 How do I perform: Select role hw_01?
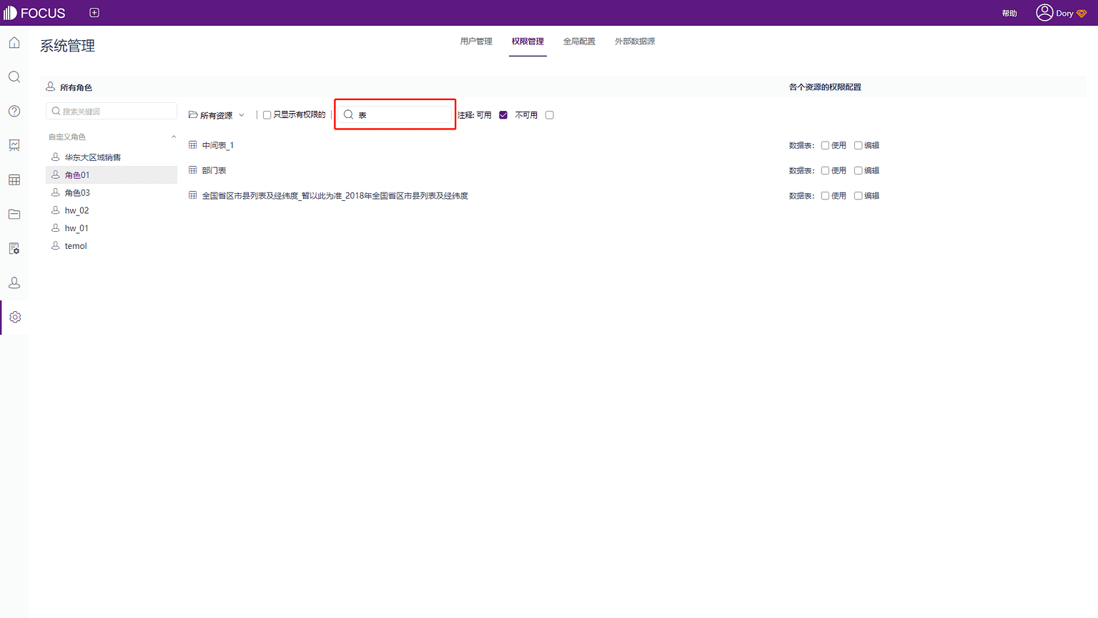click(x=112, y=228)
